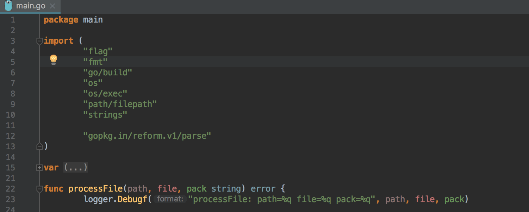Click the format: parameter hint

tap(170, 199)
